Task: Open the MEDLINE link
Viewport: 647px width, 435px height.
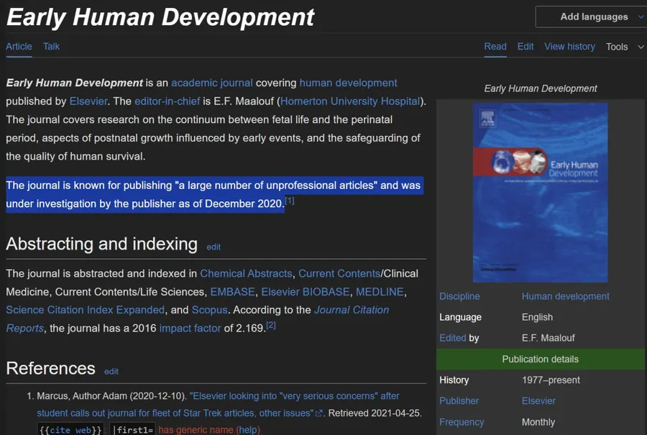Action: click(x=380, y=292)
